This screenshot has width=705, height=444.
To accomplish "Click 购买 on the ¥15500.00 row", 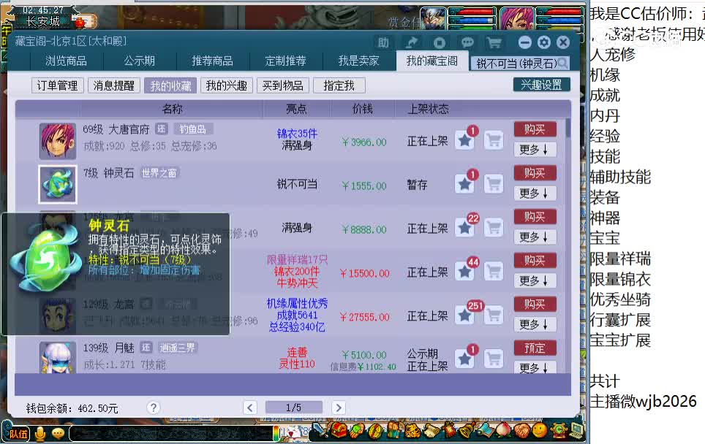I will (535, 261).
